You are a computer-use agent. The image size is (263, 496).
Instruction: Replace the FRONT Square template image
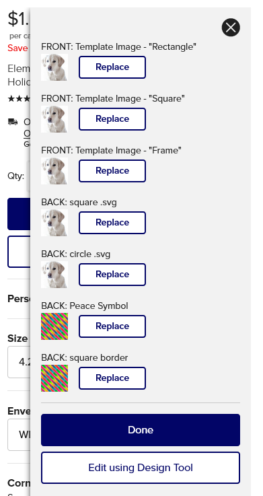click(x=112, y=119)
